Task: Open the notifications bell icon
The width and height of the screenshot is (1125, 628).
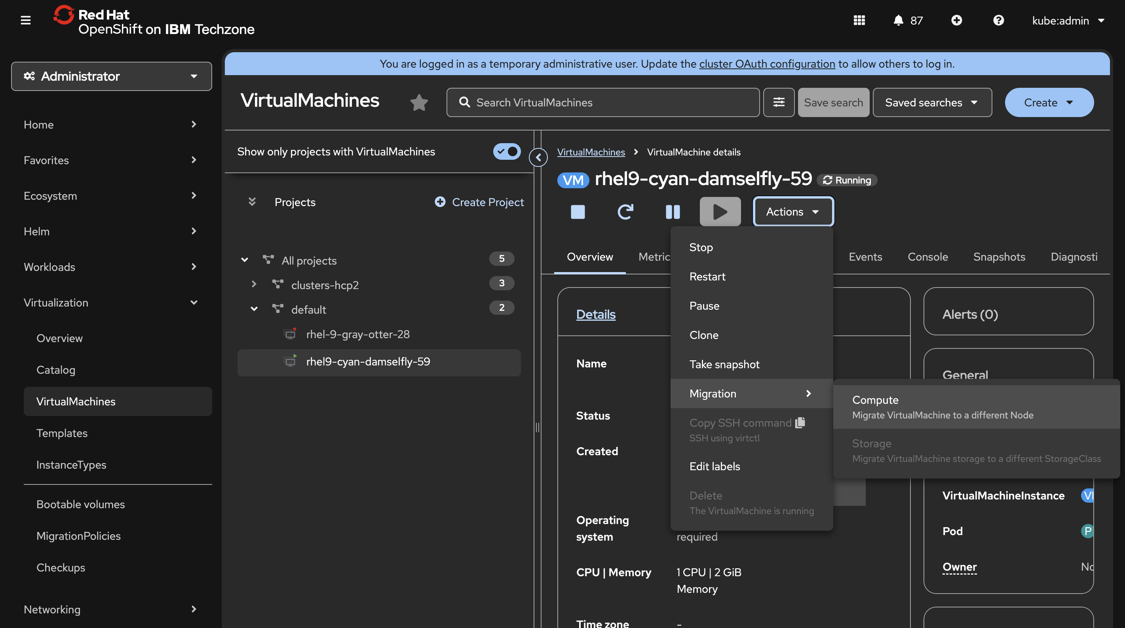Action: click(x=898, y=21)
